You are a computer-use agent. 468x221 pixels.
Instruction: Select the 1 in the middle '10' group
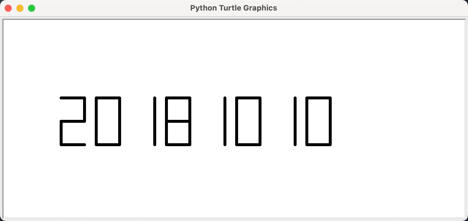pyautogui.click(x=225, y=121)
